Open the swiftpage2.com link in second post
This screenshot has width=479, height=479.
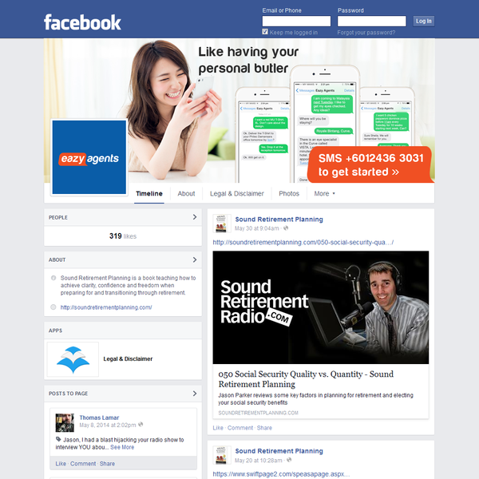click(x=281, y=474)
